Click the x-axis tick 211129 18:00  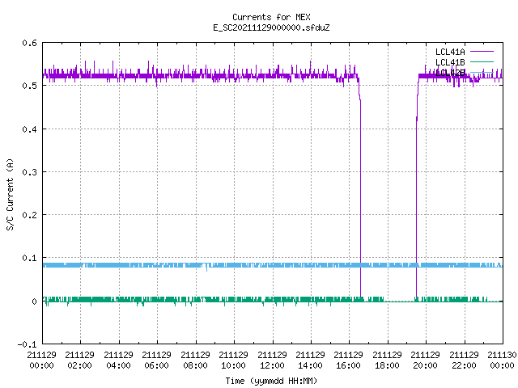point(387,361)
